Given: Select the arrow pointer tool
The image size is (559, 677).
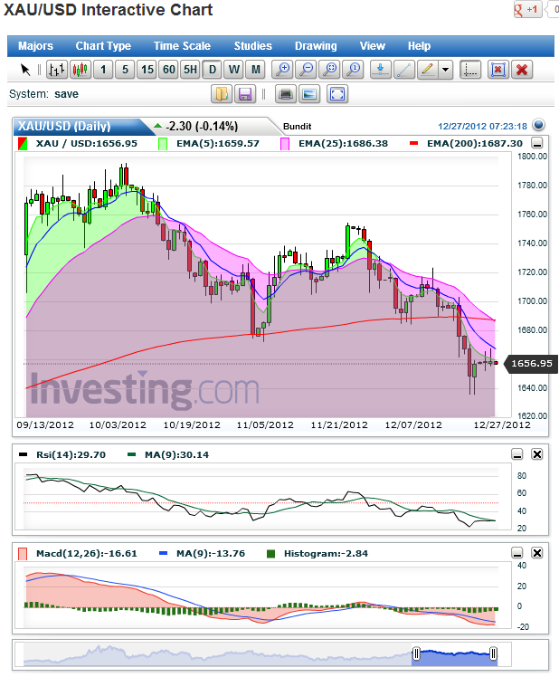Looking at the screenshot, I should pyautogui.click(x=25, y=70).
